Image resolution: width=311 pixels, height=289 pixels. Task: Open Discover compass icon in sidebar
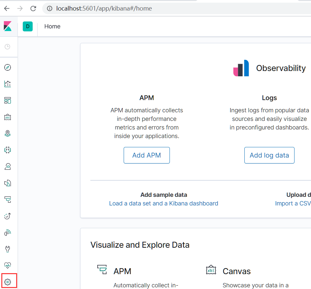point(8,67)
